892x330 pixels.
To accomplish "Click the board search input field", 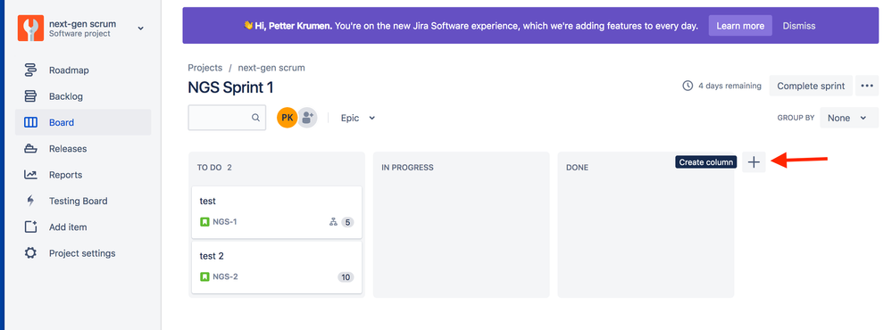I will (x=227, y=118).
